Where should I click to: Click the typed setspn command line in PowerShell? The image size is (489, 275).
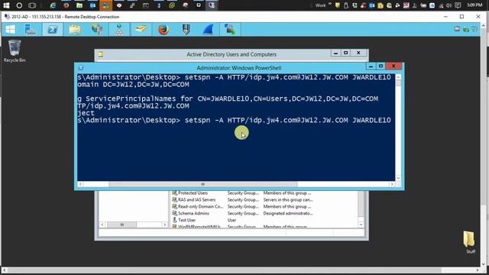tap(235, 121)
